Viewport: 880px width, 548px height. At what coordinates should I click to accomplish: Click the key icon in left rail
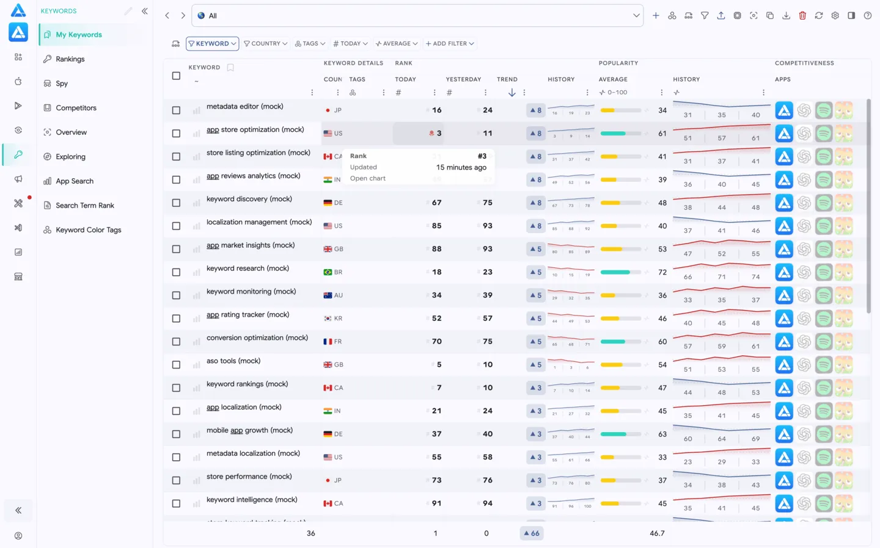(x=18, y=154)
